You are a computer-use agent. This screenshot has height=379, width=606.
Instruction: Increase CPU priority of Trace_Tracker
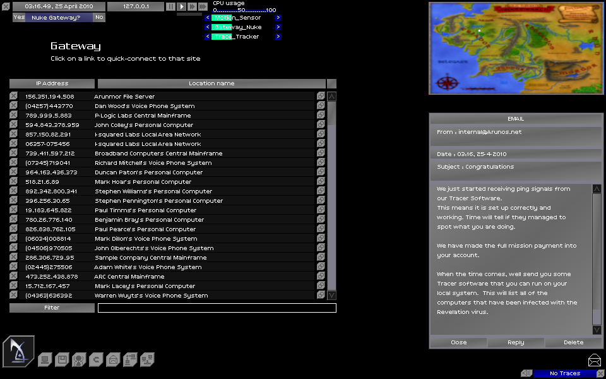point(278,37)
